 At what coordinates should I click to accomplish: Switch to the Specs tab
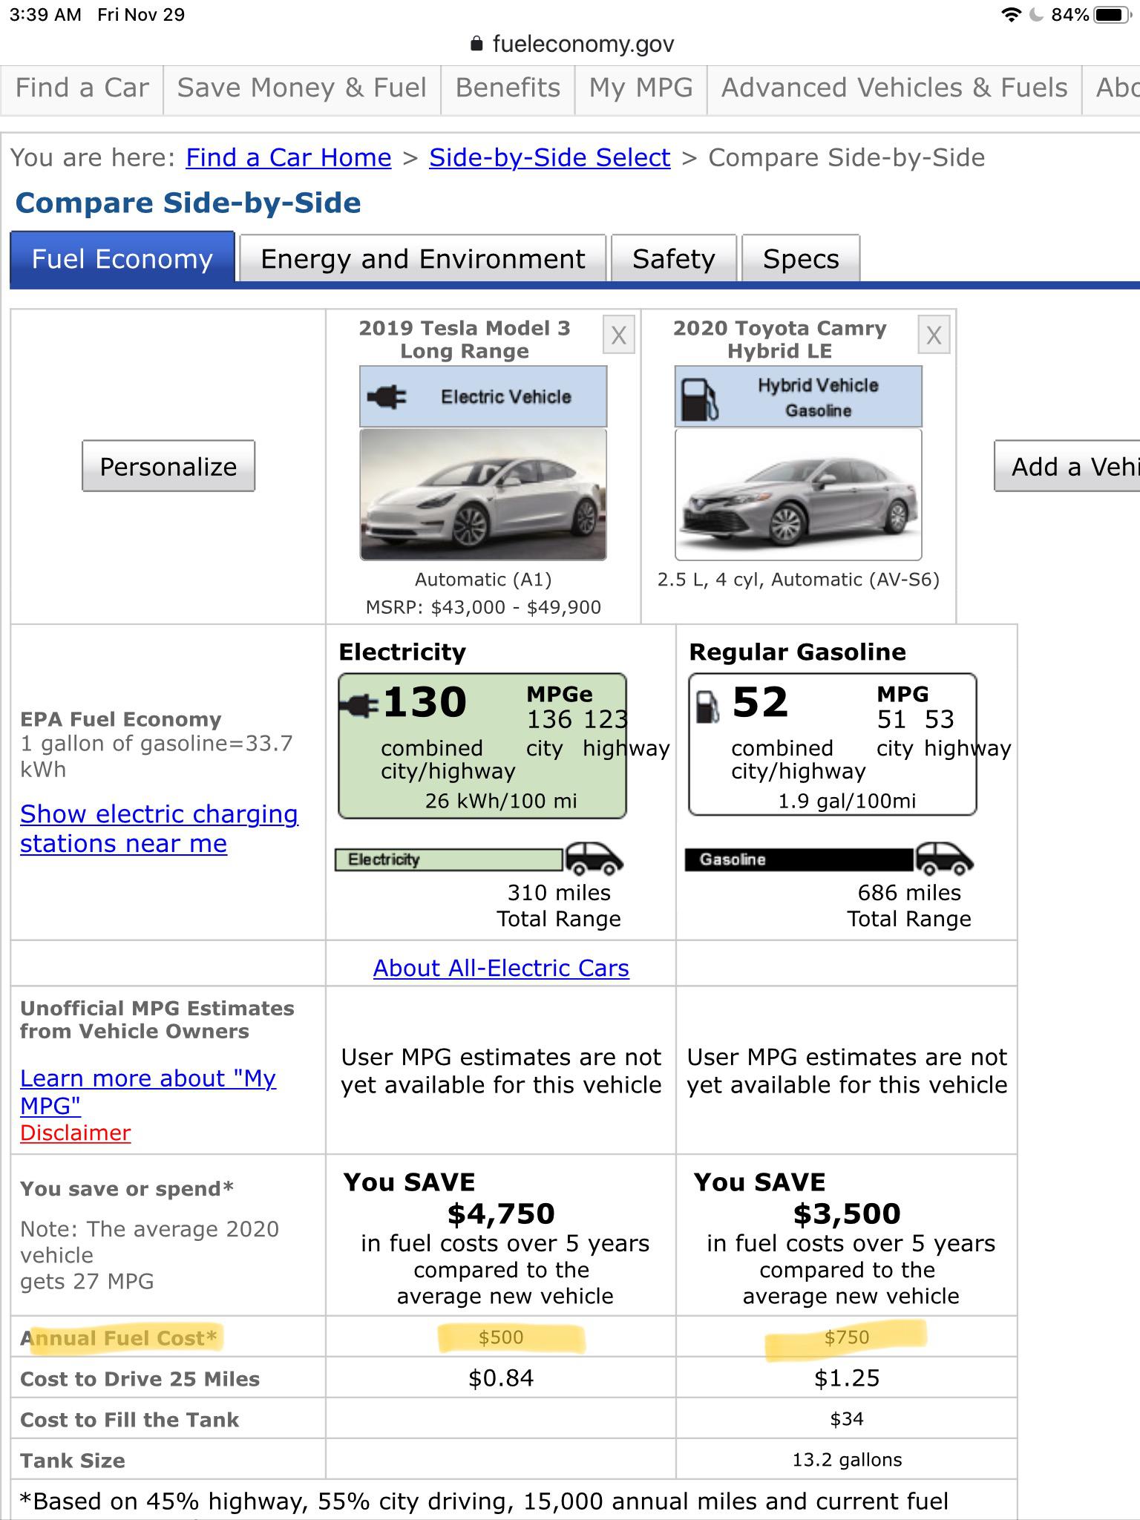(x=801, y=258)
